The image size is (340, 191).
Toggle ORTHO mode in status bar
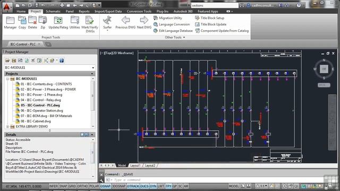point(82,186)
